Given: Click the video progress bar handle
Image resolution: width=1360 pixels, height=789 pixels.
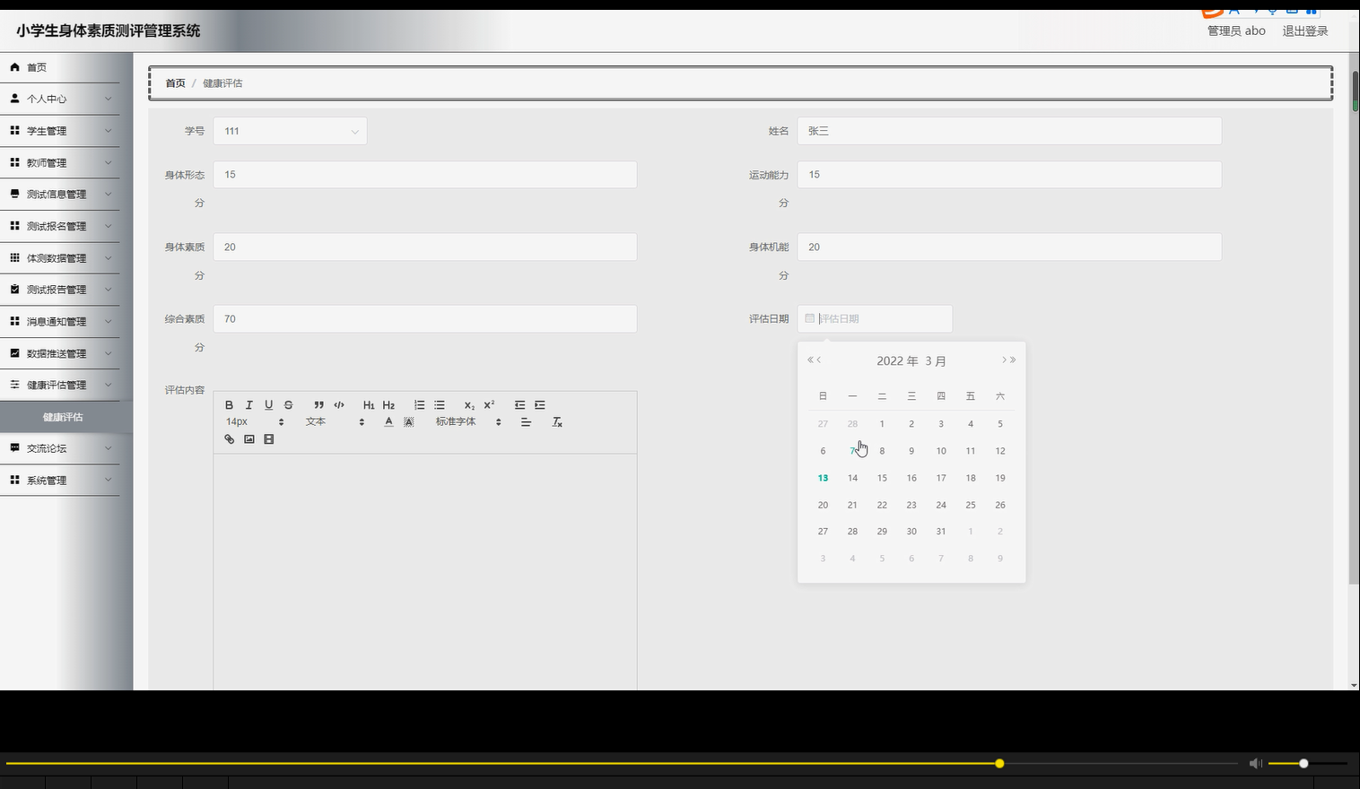Looking at the screenshot, I should [x=999, y=764].
